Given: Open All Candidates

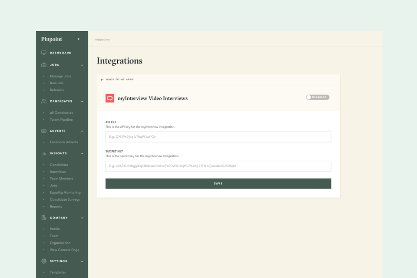Looking at the screenshot, I should tap(61, 113).
